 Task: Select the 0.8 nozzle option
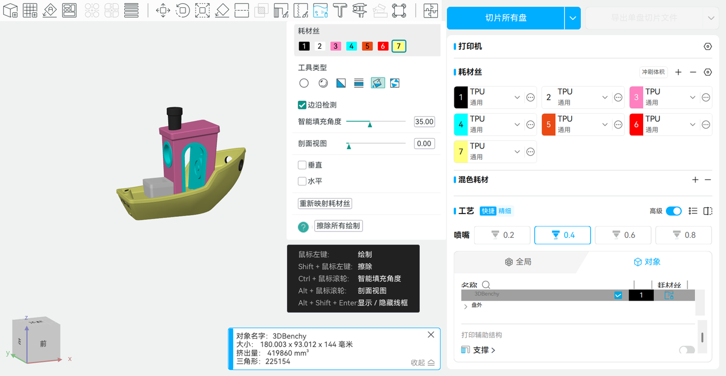[683, 235]
